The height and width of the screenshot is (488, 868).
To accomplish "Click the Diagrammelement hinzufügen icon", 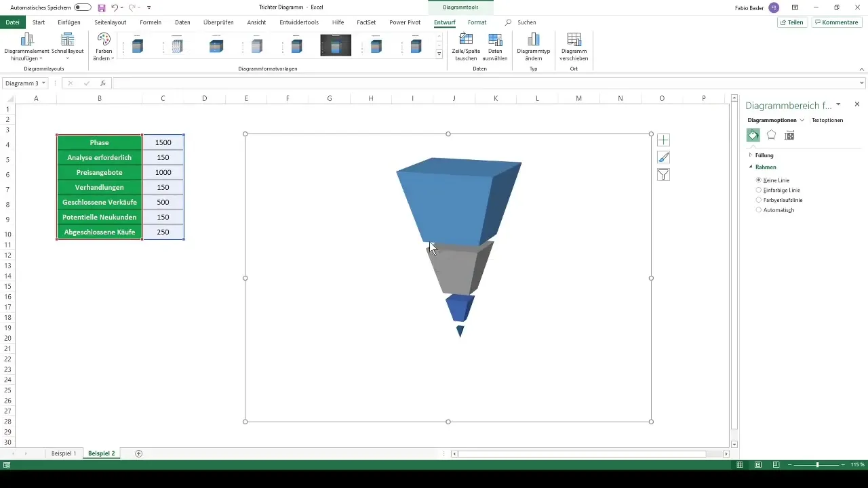I will click(x=27, y=39).
